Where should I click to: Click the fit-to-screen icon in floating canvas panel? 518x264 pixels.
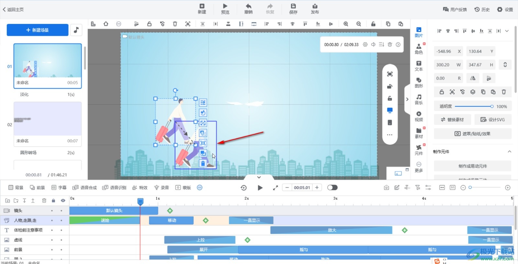pyautogui.click(x=390, y=74)
